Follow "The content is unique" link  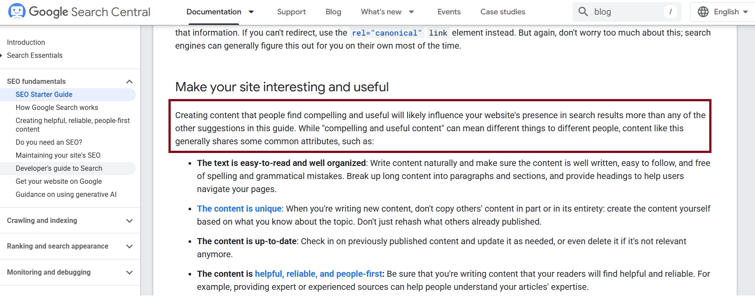coord(239,209)
